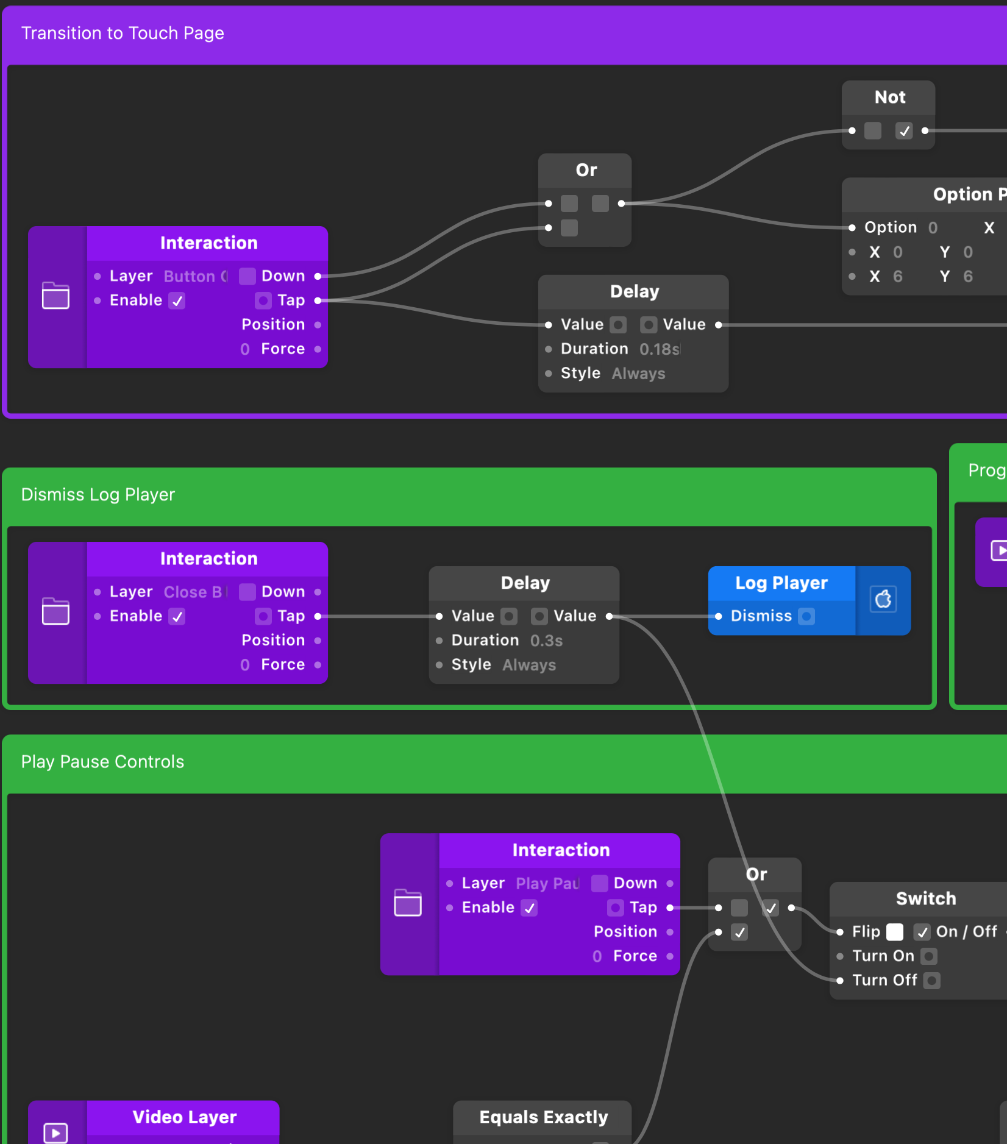Toggle second input box of upper Or patch

[x=569, y=228]
